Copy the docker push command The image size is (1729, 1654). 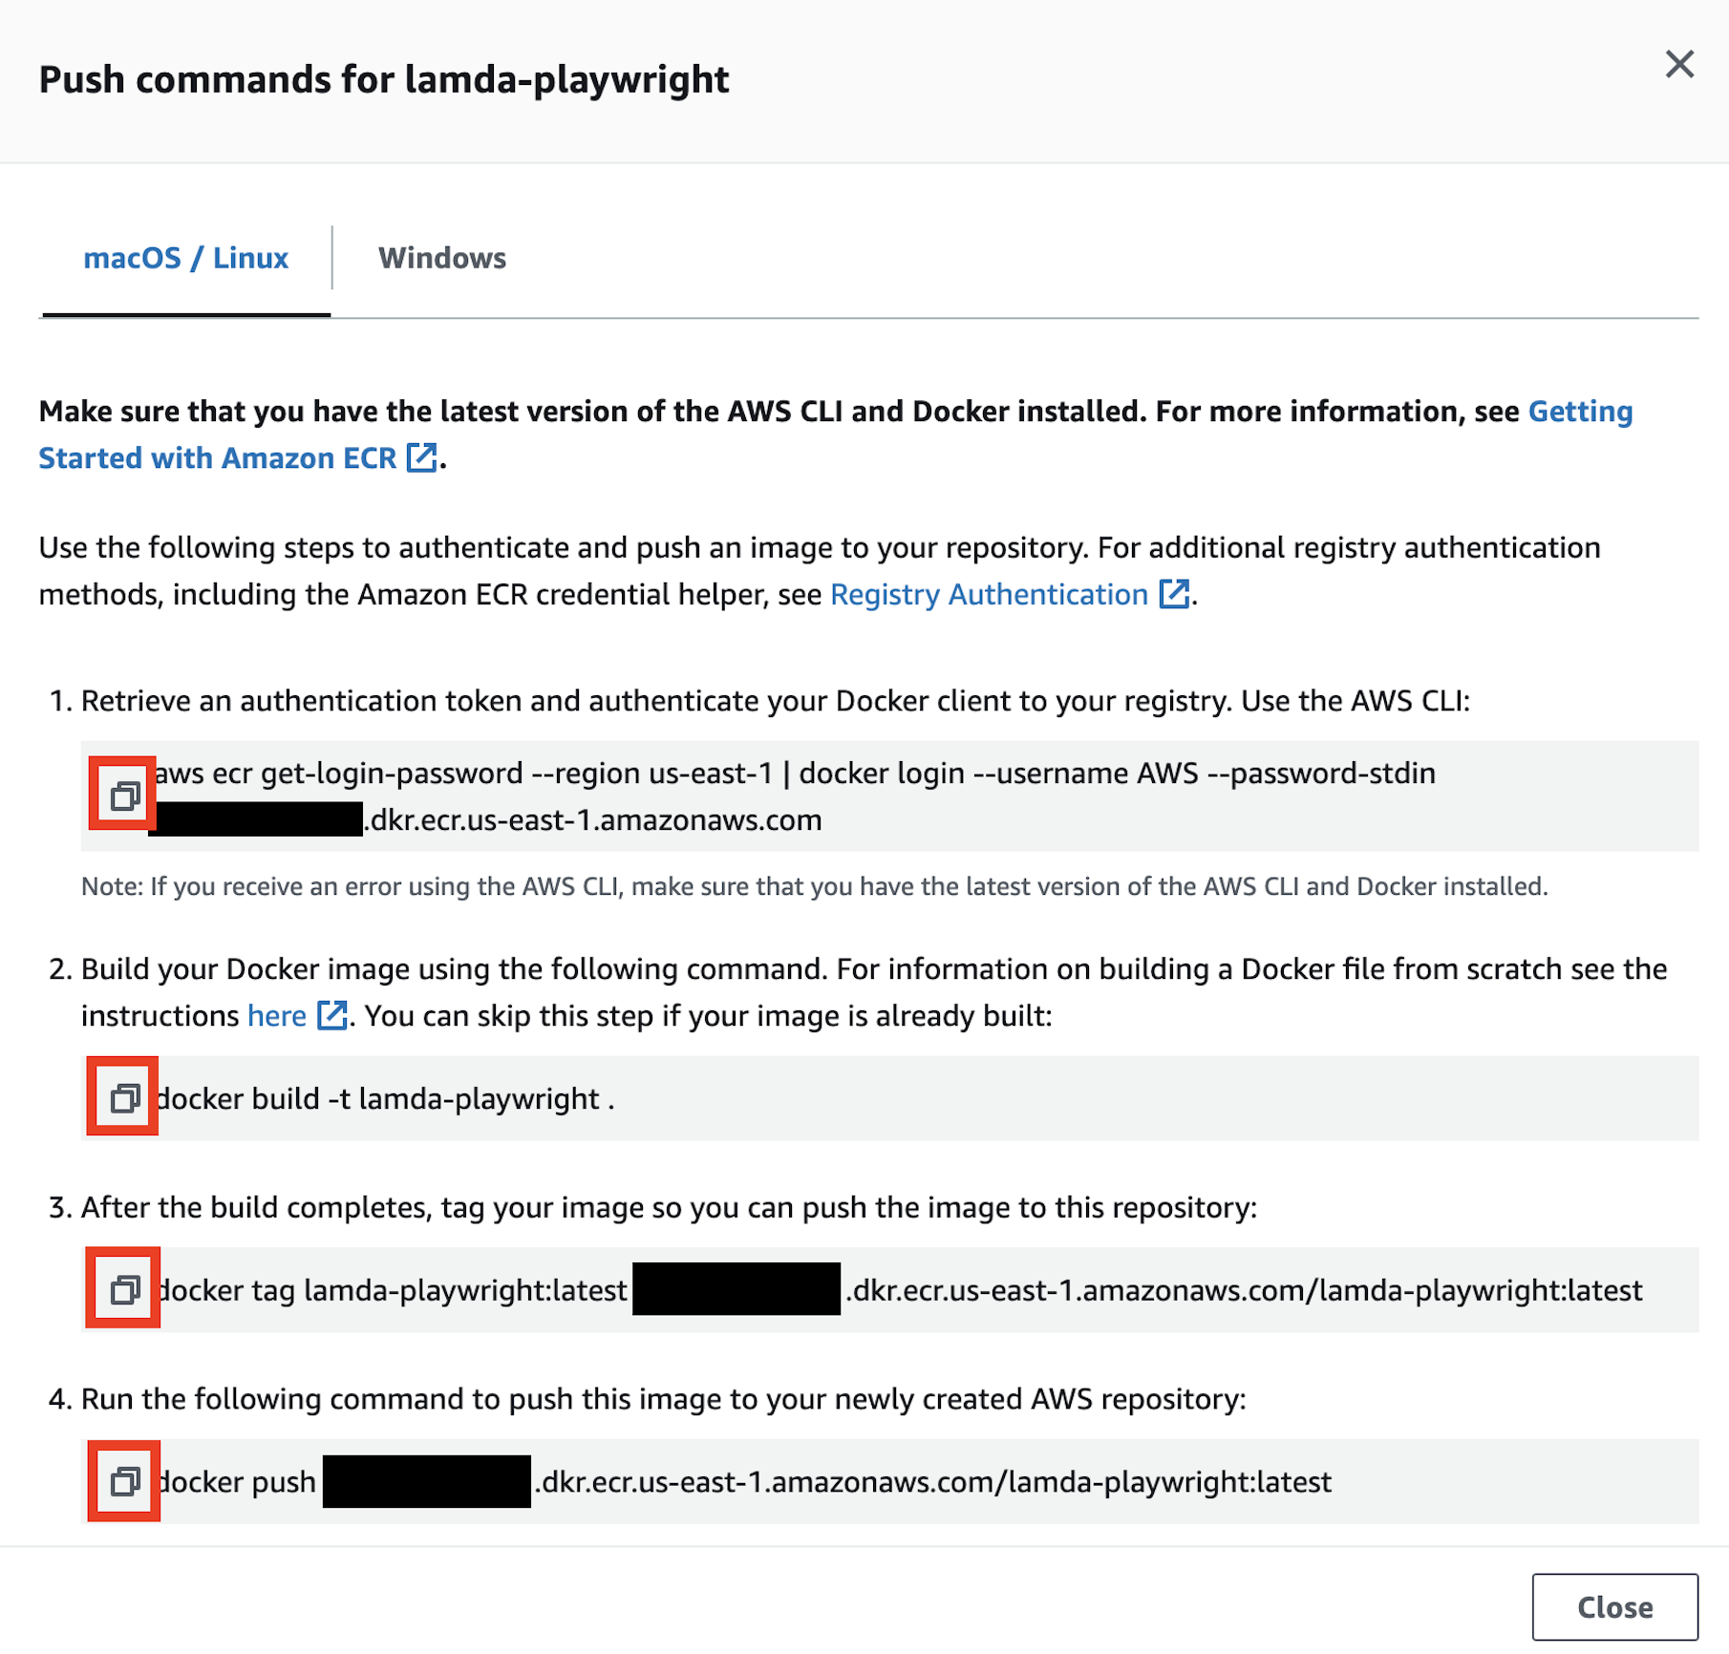click(122, 1481)
